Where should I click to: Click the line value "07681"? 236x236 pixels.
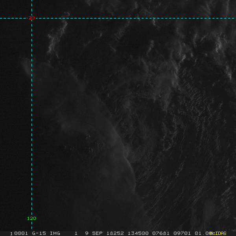tap(161, 233)
